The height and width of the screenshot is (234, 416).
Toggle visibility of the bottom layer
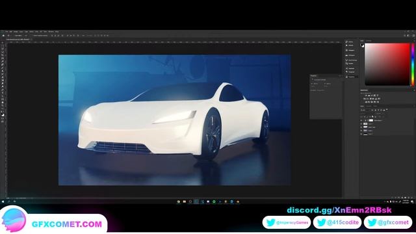pos(361,134)
